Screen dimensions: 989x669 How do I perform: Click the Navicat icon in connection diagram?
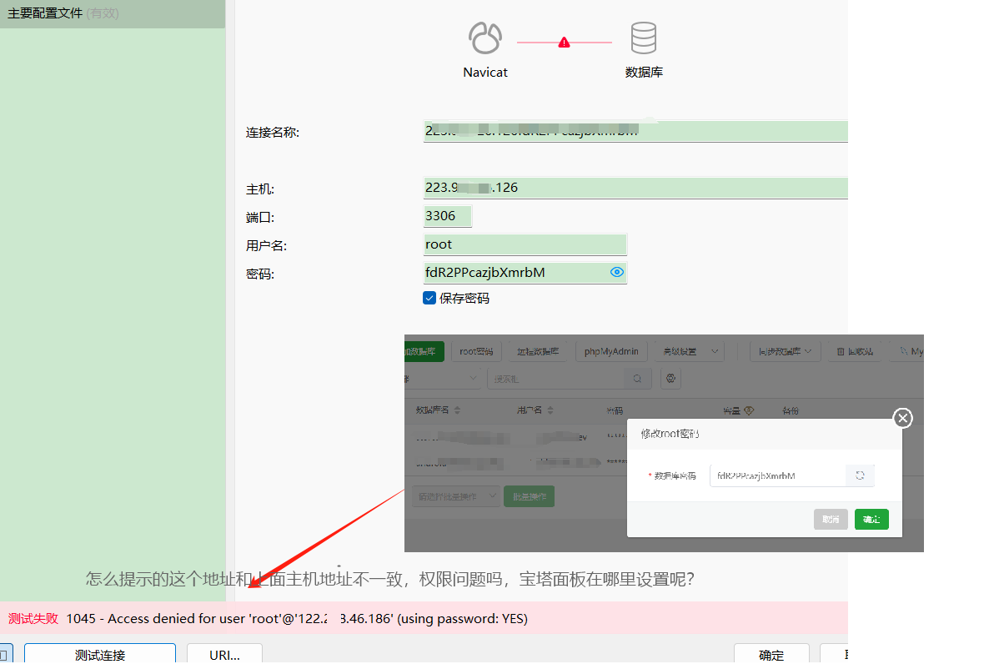(485, 38)
